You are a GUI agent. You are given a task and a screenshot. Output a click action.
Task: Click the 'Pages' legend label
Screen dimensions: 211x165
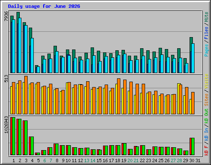pyautogui.click(x=206, y=50)
